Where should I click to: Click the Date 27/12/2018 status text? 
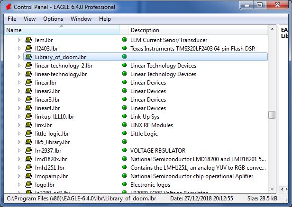pyautogui.click(x=201, y=198)
